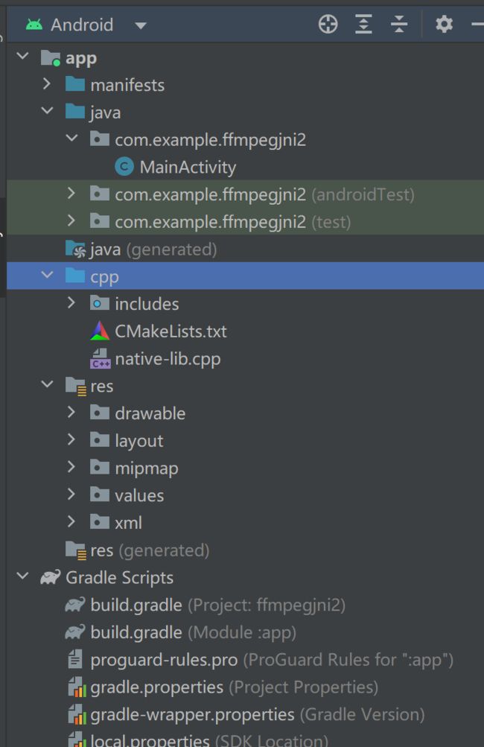Click the java (generated) folder icon
This screenshot has height=747, width=484.
coord(75,249)
